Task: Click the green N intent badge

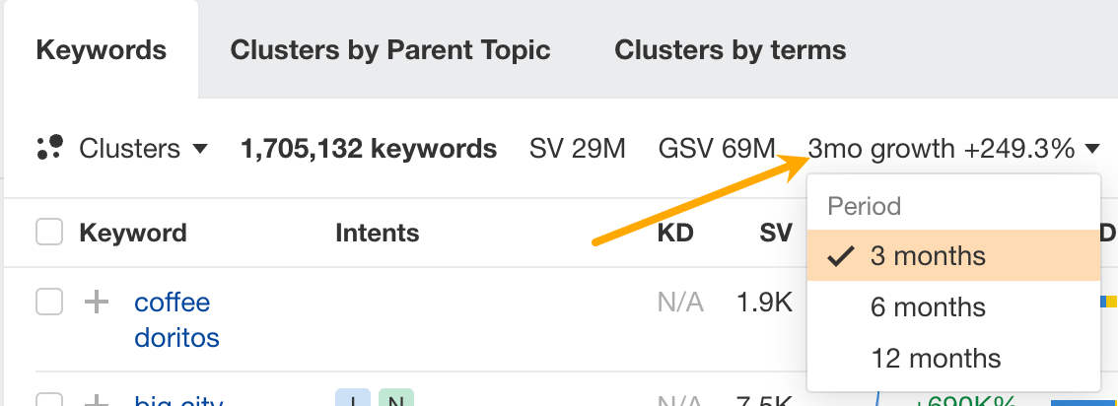Action: click(x=395, y=399)
